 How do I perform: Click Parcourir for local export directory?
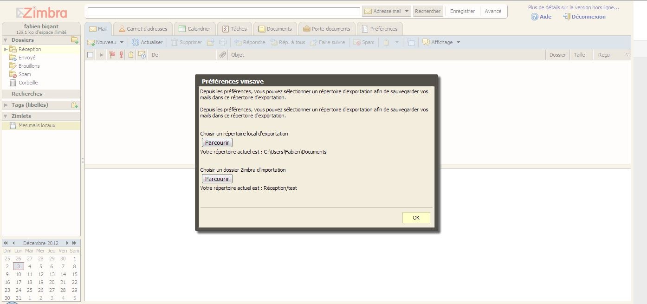217,142
